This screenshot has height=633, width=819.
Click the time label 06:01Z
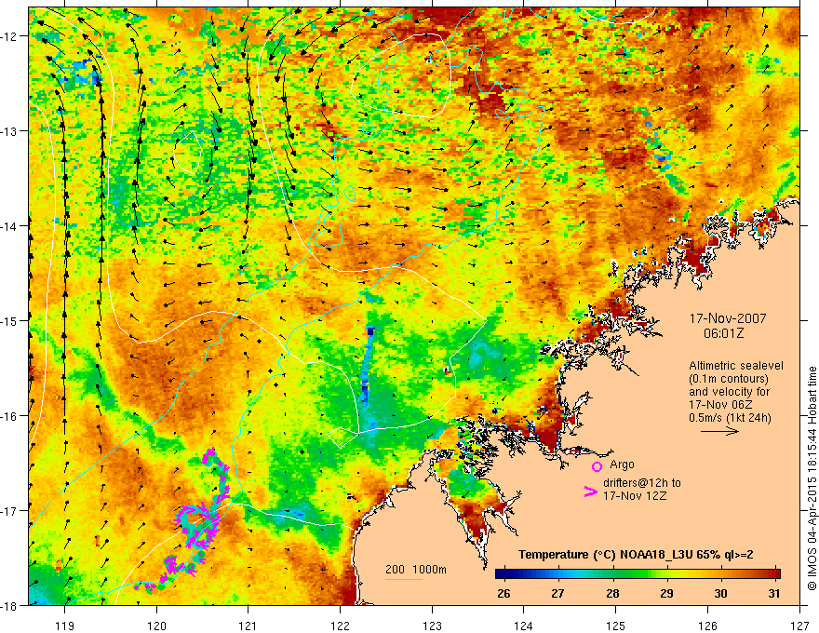[x=723, y=332]
